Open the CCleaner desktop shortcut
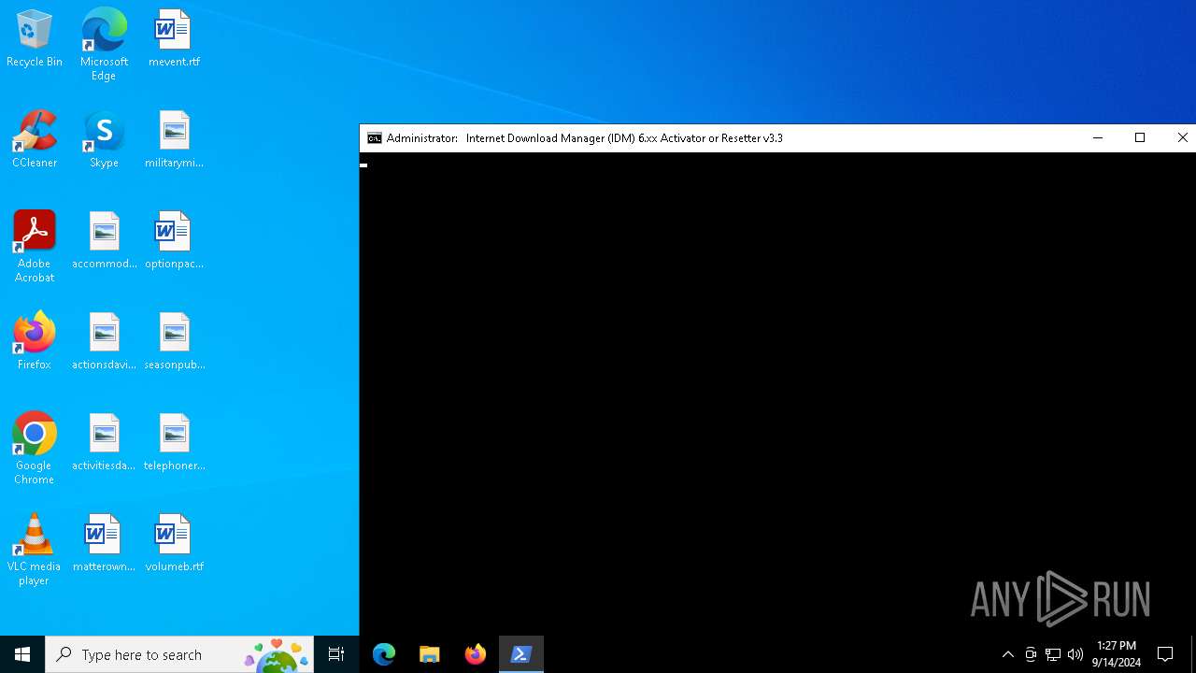1196x673 pixels. 35,140
